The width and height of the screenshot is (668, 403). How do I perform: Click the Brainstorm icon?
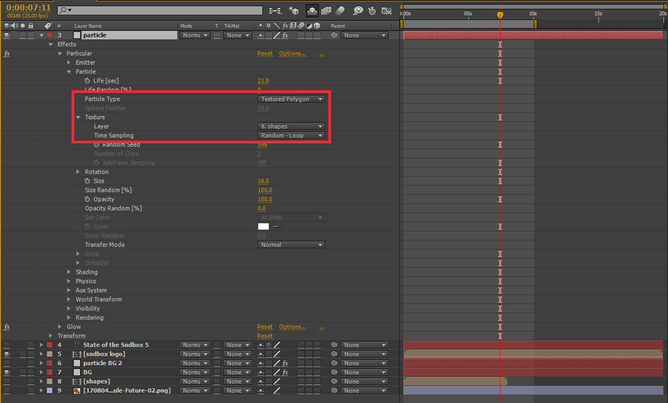[358, 11]
